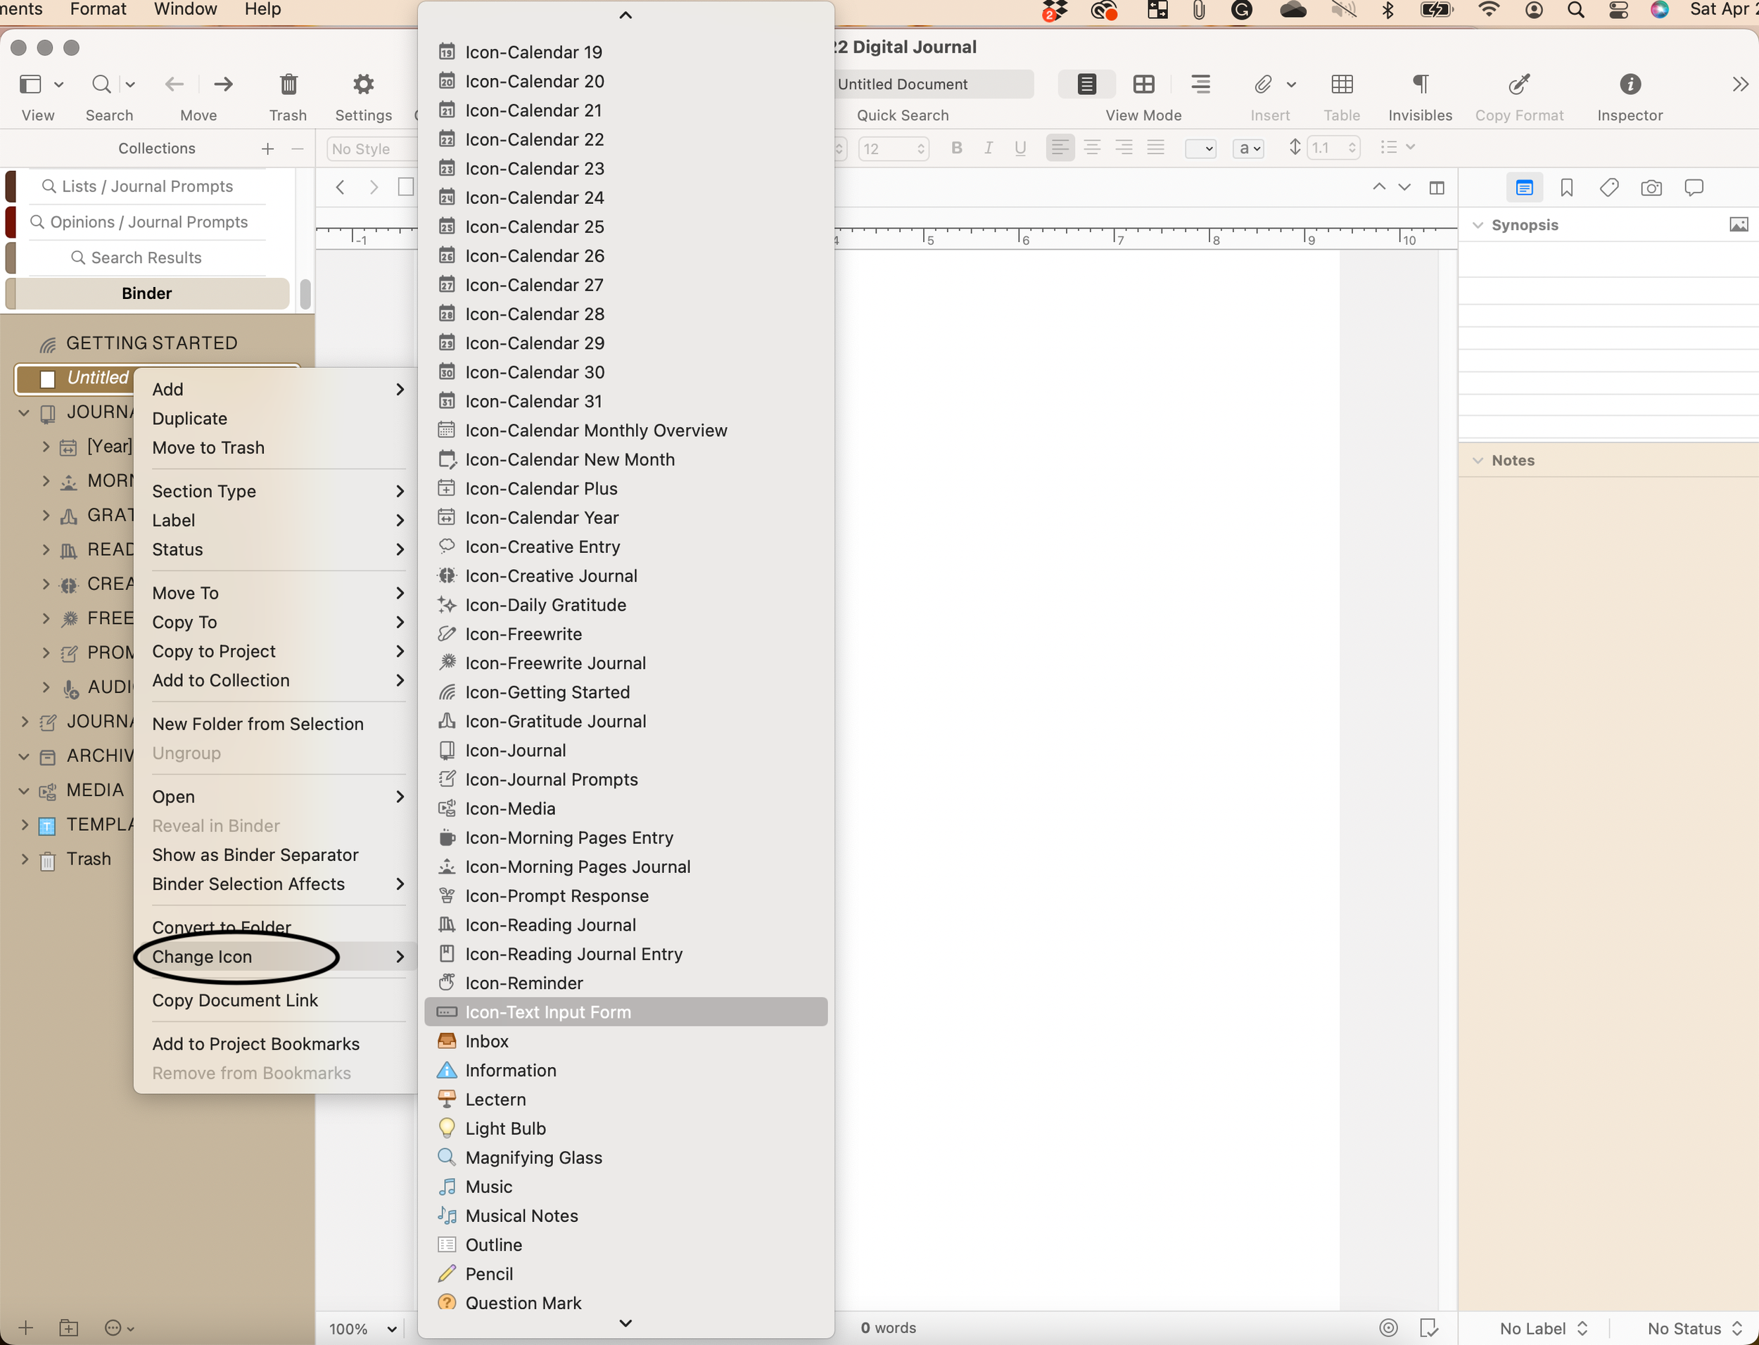Enable center text alignment
Image resolution: width=1759 pixels, height=1345 pixels.
click(x=1092, y=147)
